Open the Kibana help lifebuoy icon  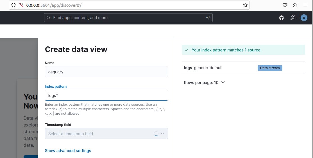(282, 18)
